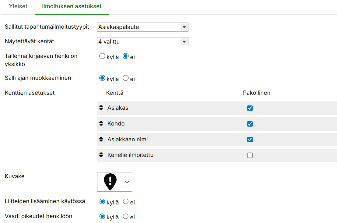
Task: Click the sort handle beside Kenelle ilmoitettu
Action: tap(101, 155)
